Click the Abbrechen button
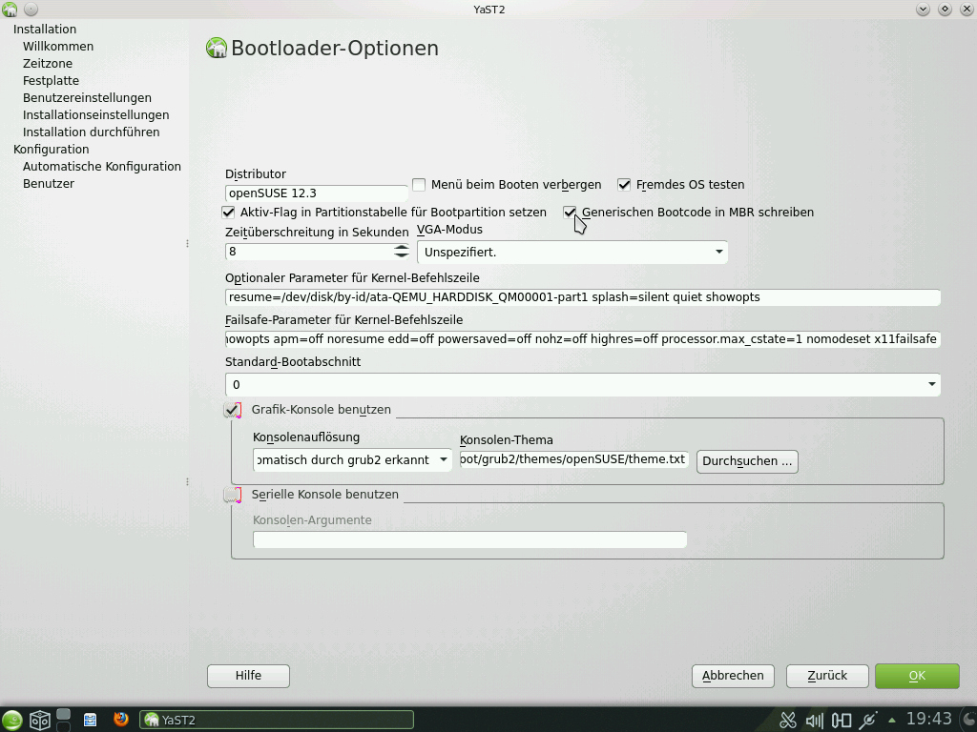This screenshot has width=977, height=732. click(733, 676)
